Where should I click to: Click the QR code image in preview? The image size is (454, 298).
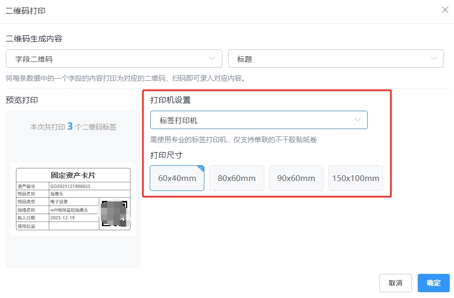pos(115,213)
